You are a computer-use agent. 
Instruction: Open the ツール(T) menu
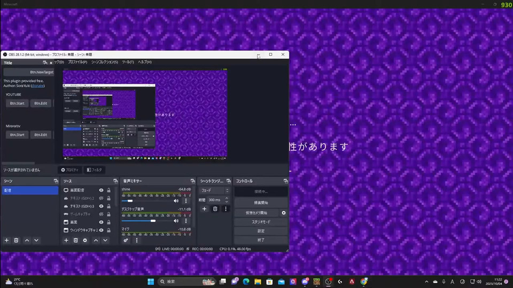pyautogui.click(x=128, y=62)
